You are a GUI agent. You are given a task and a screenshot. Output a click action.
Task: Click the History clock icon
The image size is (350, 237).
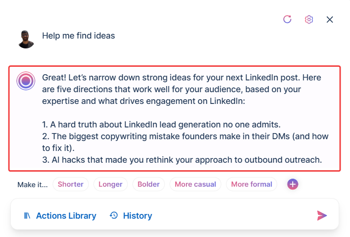point(114,215)
